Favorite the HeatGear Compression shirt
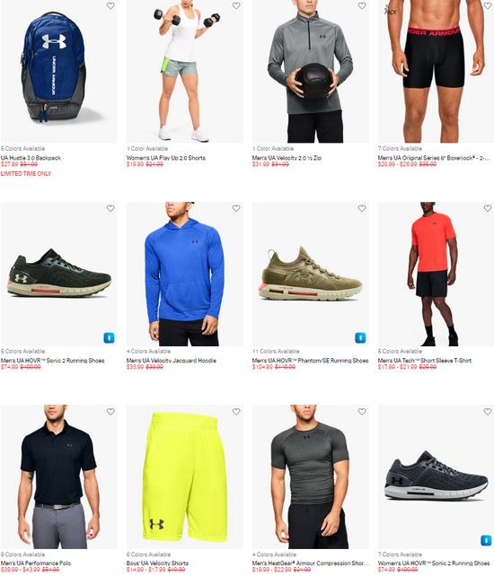The width and height of the screenshot is (494, 576). click(362, 412)
